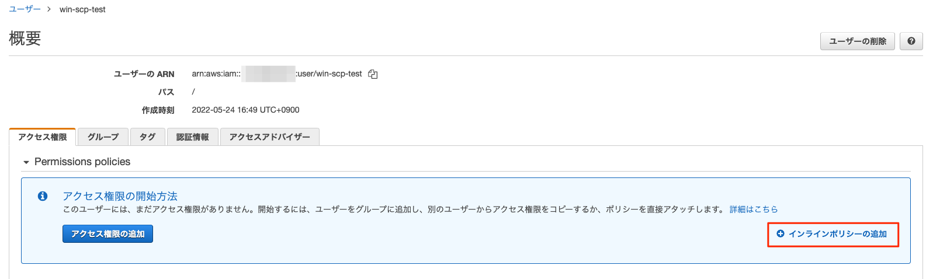Navigate back via the ユーザー breadcrumb link

click(x=25, y=9)
